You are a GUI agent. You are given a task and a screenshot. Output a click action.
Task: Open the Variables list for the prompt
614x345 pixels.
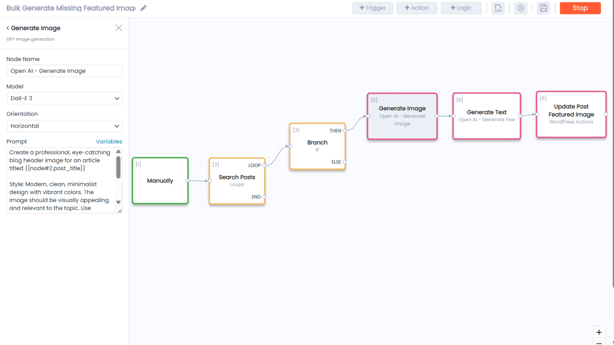tap(109, 141)
